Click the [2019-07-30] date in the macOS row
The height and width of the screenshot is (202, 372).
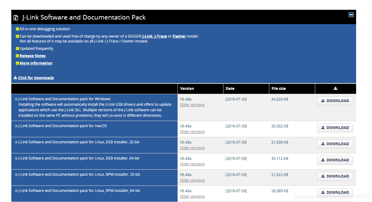[x=236, y=126]
